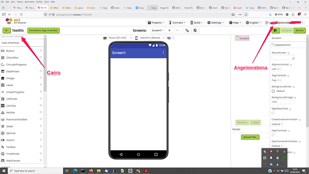
Task: Open the Projects menu
Action: (x=156, y=23)
